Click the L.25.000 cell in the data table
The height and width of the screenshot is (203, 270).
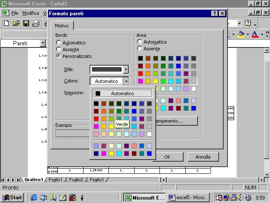coord(96,170)
